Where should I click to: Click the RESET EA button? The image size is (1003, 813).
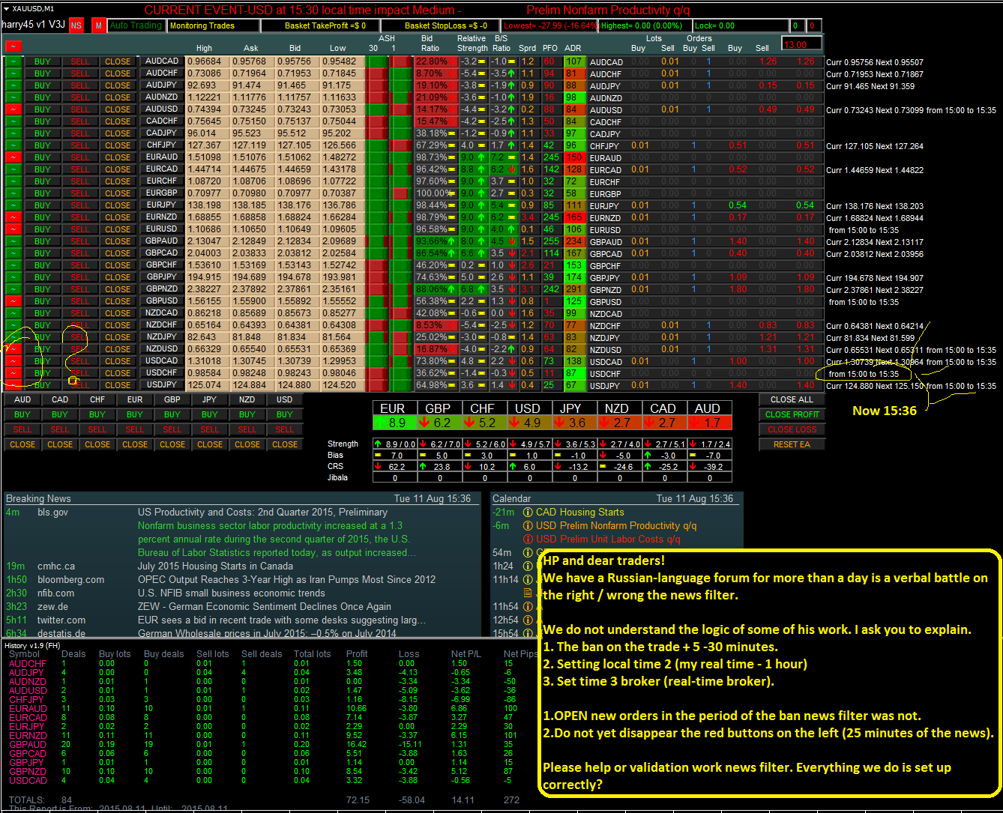coord(792,444)
